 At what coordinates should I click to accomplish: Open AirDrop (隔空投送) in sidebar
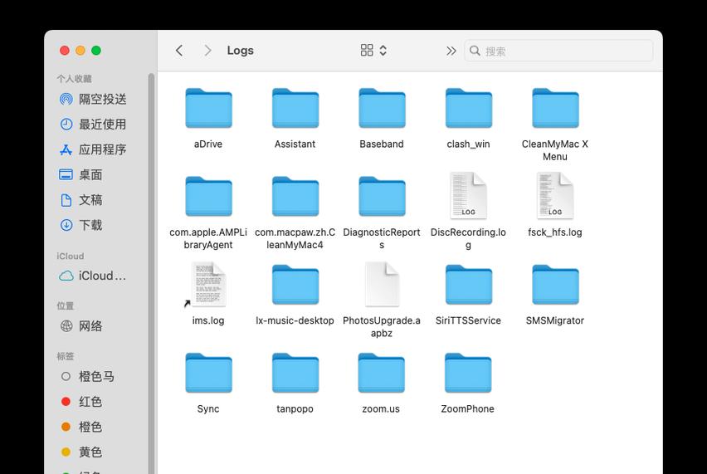pyautogui.click(x=93, y=100)
